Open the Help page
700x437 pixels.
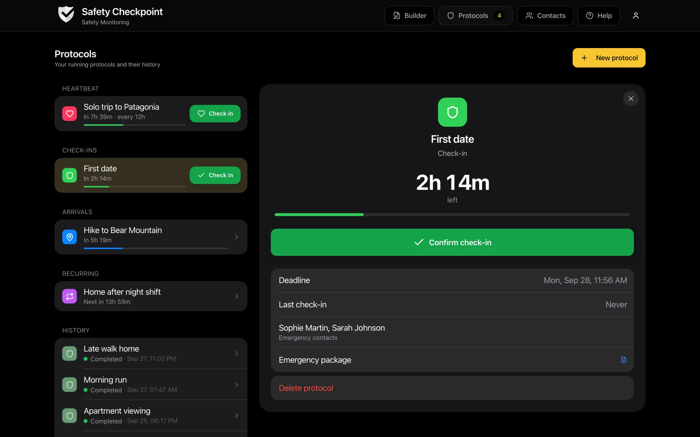pyautogui.click(x=599, y=16)
